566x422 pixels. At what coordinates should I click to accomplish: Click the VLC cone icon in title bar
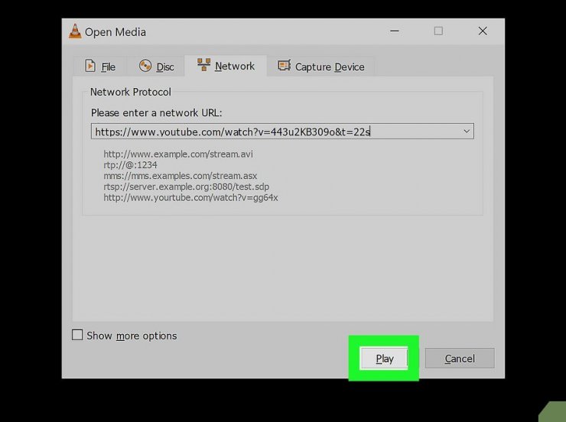(x=75, y=31)
